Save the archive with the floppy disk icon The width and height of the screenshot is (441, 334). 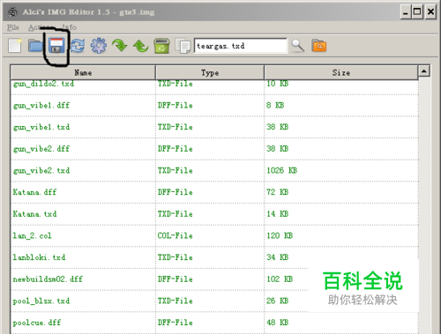point(56,46)
